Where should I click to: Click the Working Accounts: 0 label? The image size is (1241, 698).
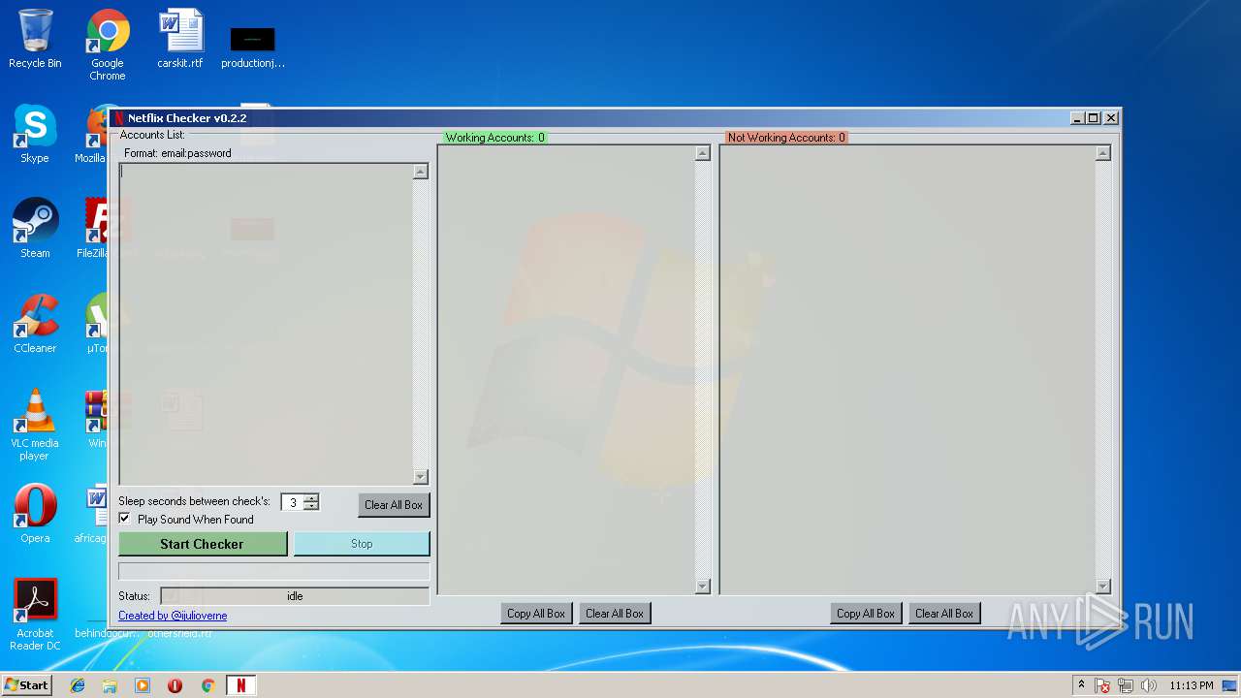click(494, 138)
